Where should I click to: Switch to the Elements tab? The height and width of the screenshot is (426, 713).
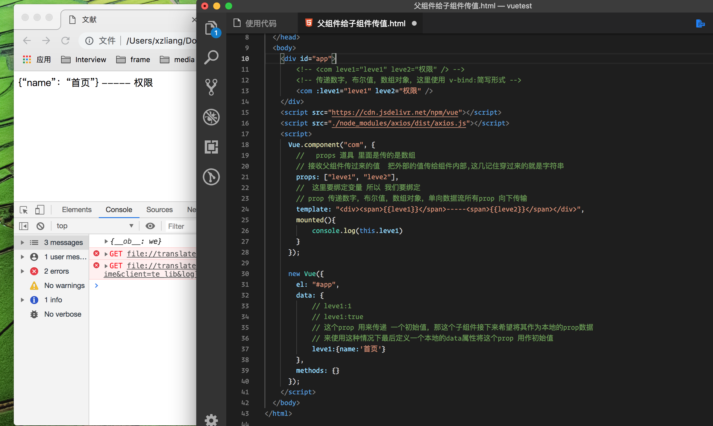(77, 210)
